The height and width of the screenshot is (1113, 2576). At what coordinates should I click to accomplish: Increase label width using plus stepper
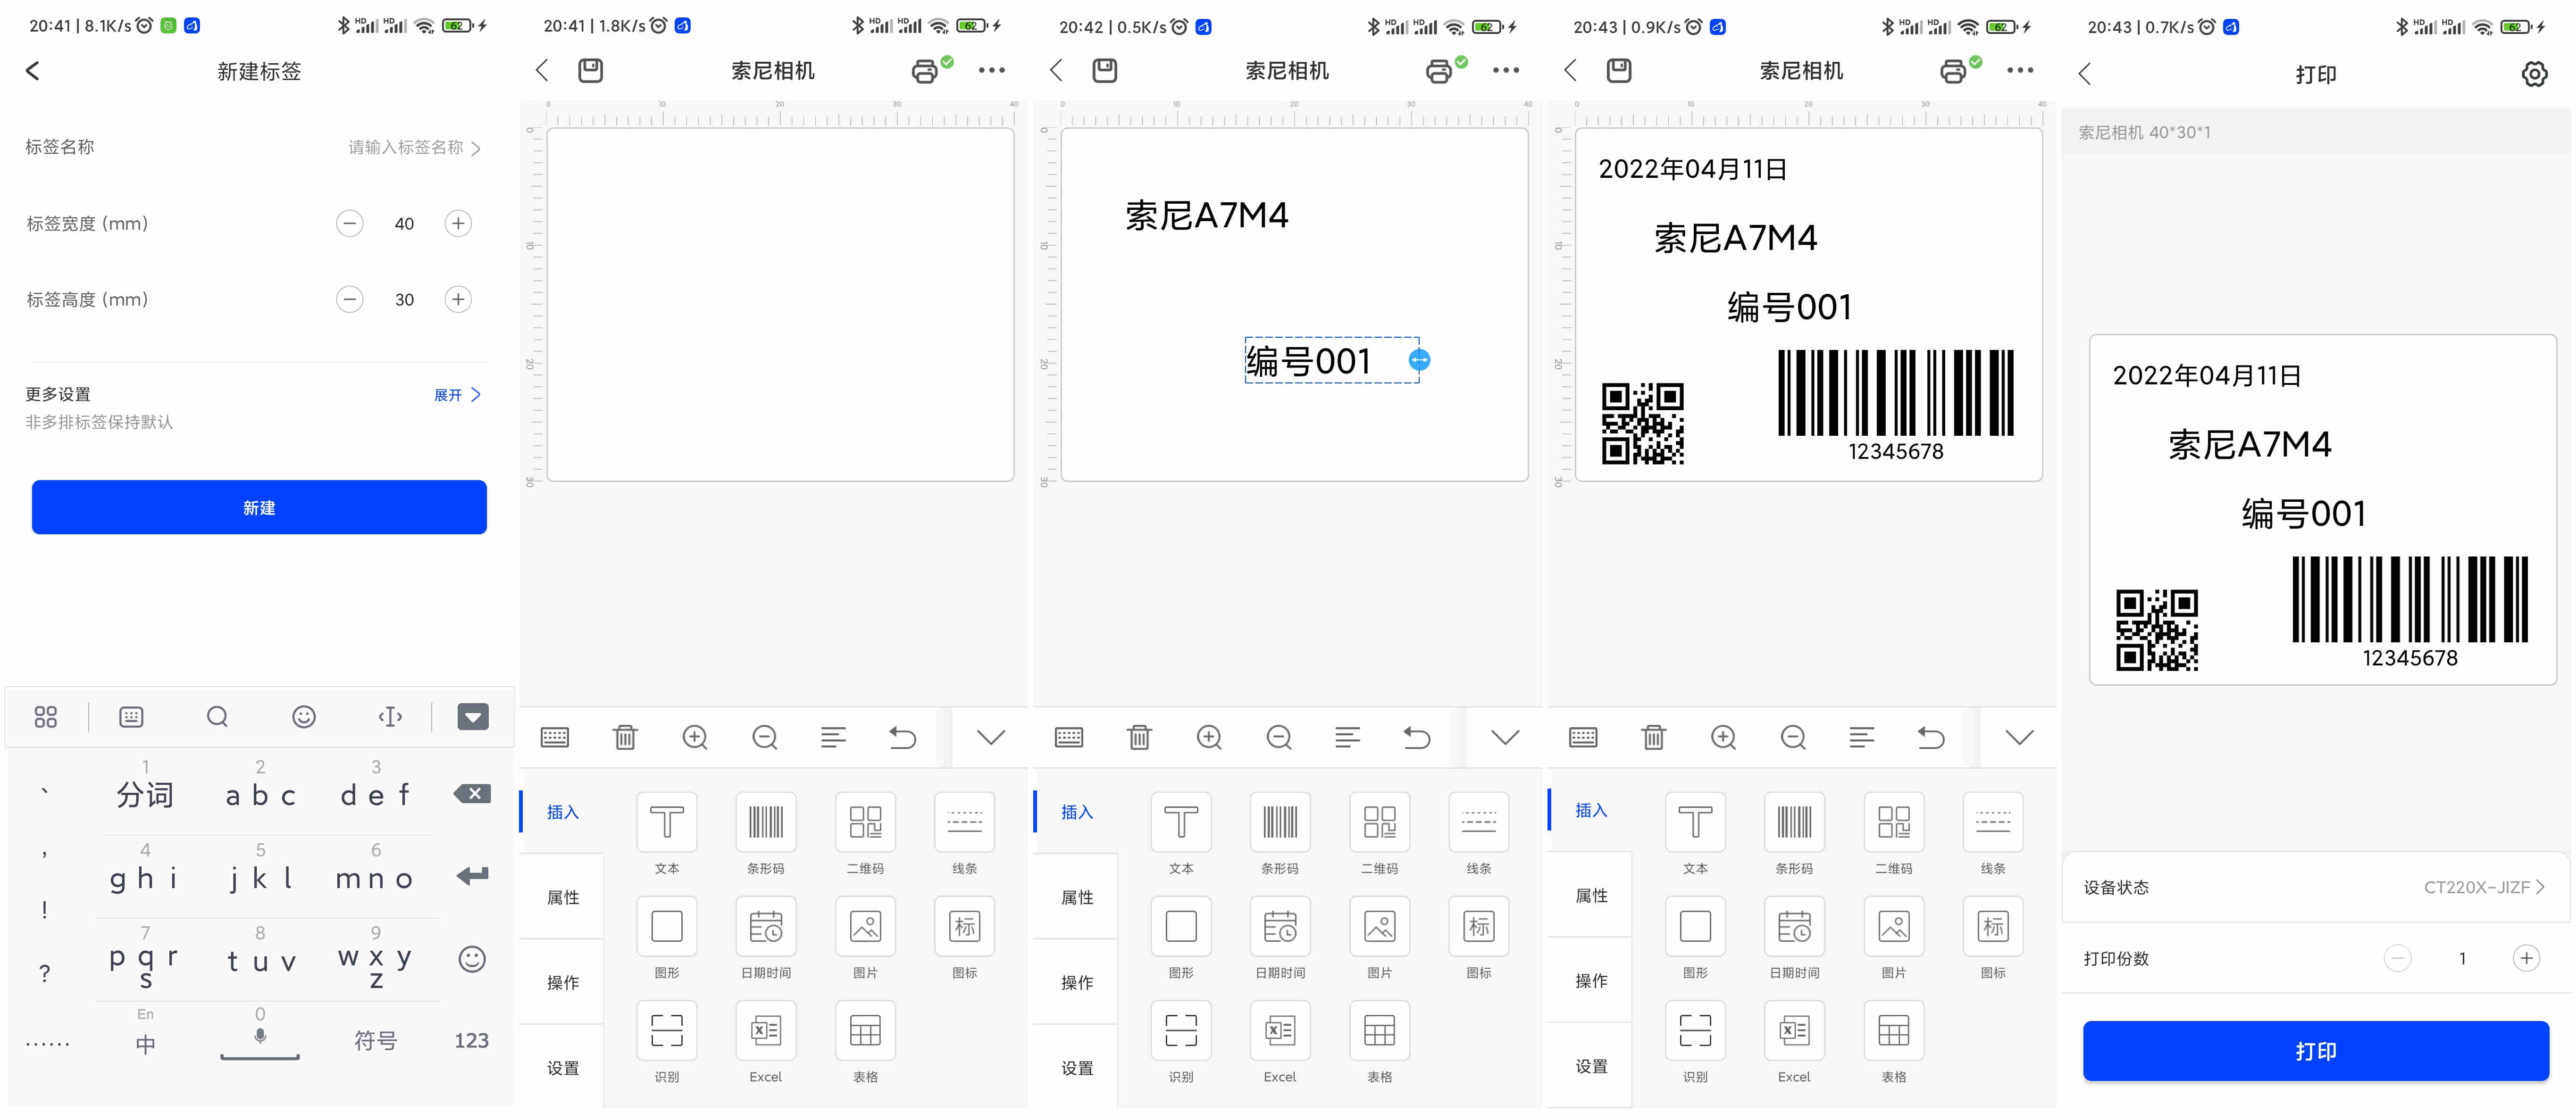(x=458, y=223)
